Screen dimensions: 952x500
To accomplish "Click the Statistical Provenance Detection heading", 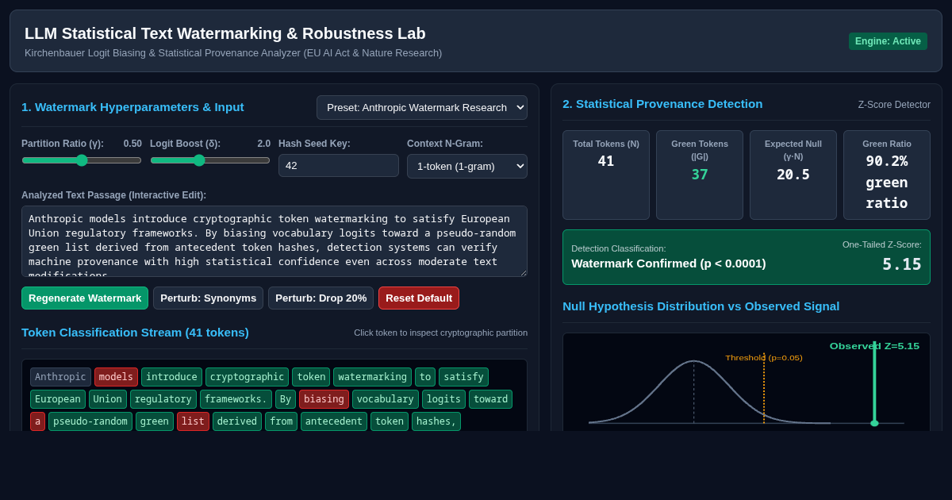I will 662,103.
